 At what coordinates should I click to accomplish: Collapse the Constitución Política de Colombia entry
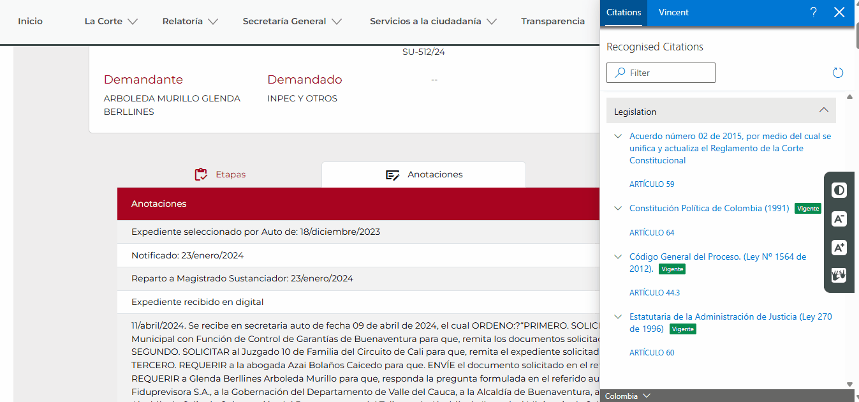[x=617, y=208]
